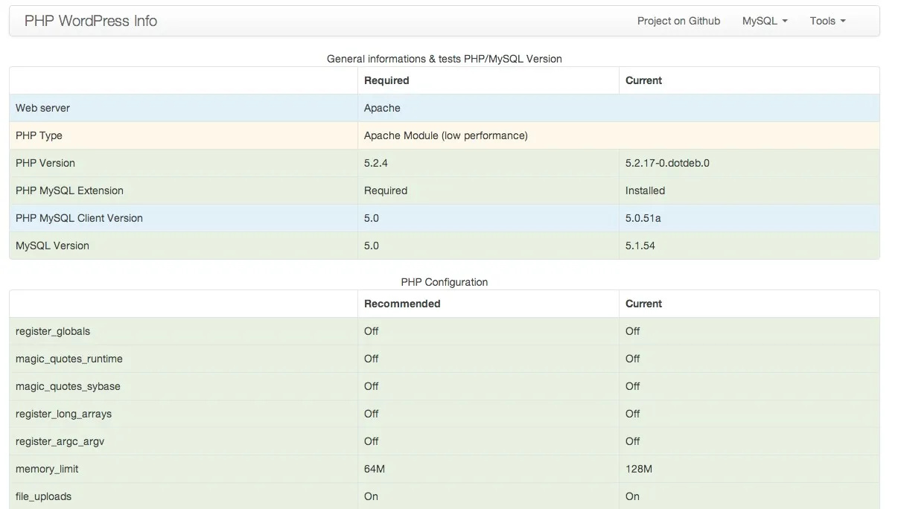The height and width of the screenshot is (509, 904).
Task: Click the 'Web server' row label
Action: [42, 108]
